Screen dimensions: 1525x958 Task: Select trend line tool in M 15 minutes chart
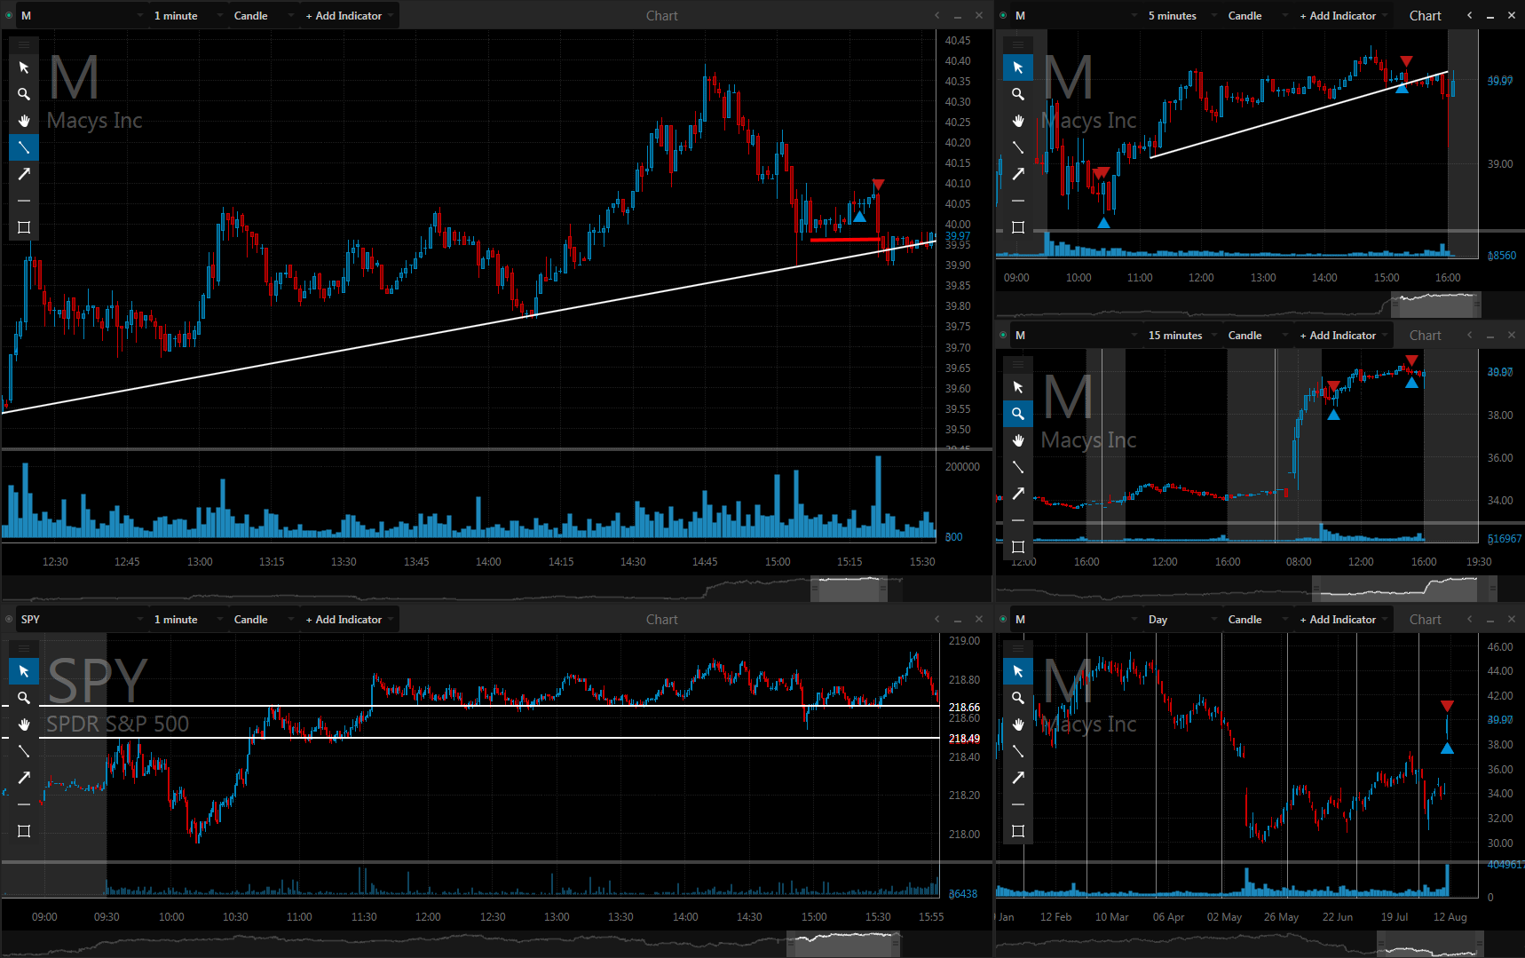click(1018, 467)
